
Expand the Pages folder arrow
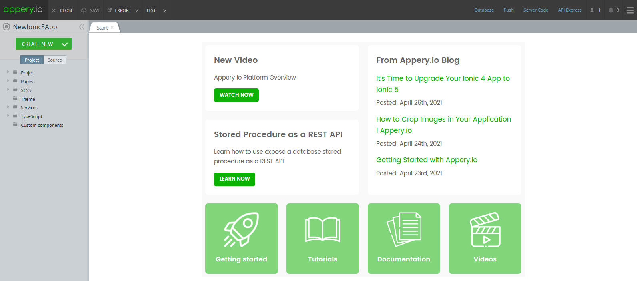[x=8, y=81]
